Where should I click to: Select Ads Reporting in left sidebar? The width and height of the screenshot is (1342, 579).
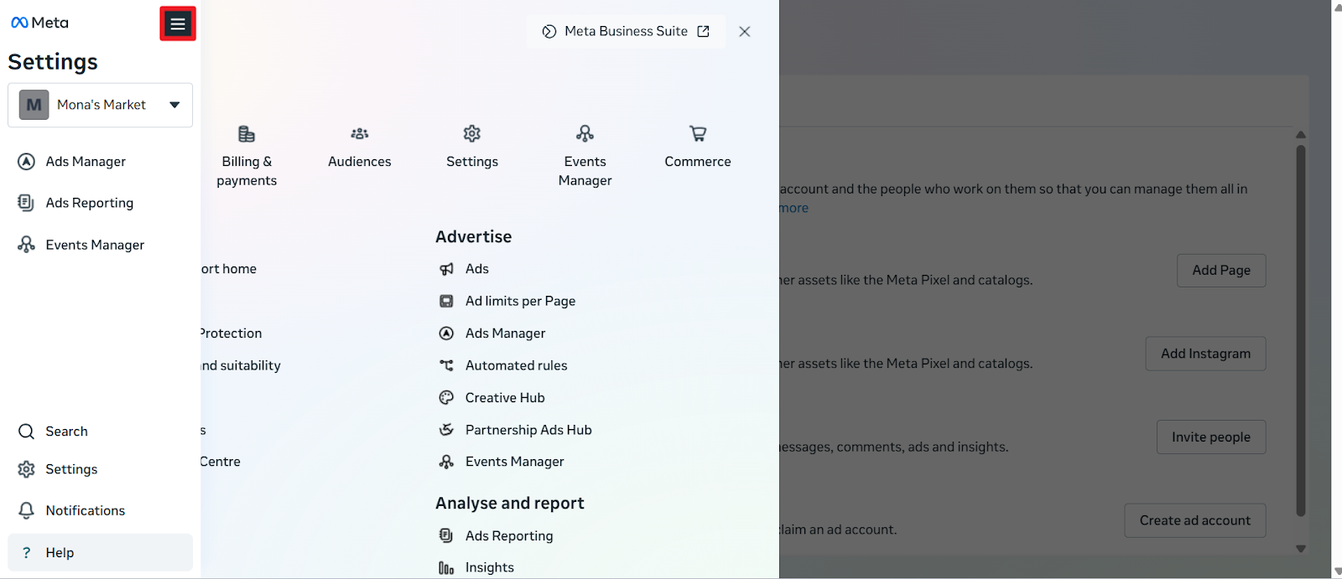89,203
